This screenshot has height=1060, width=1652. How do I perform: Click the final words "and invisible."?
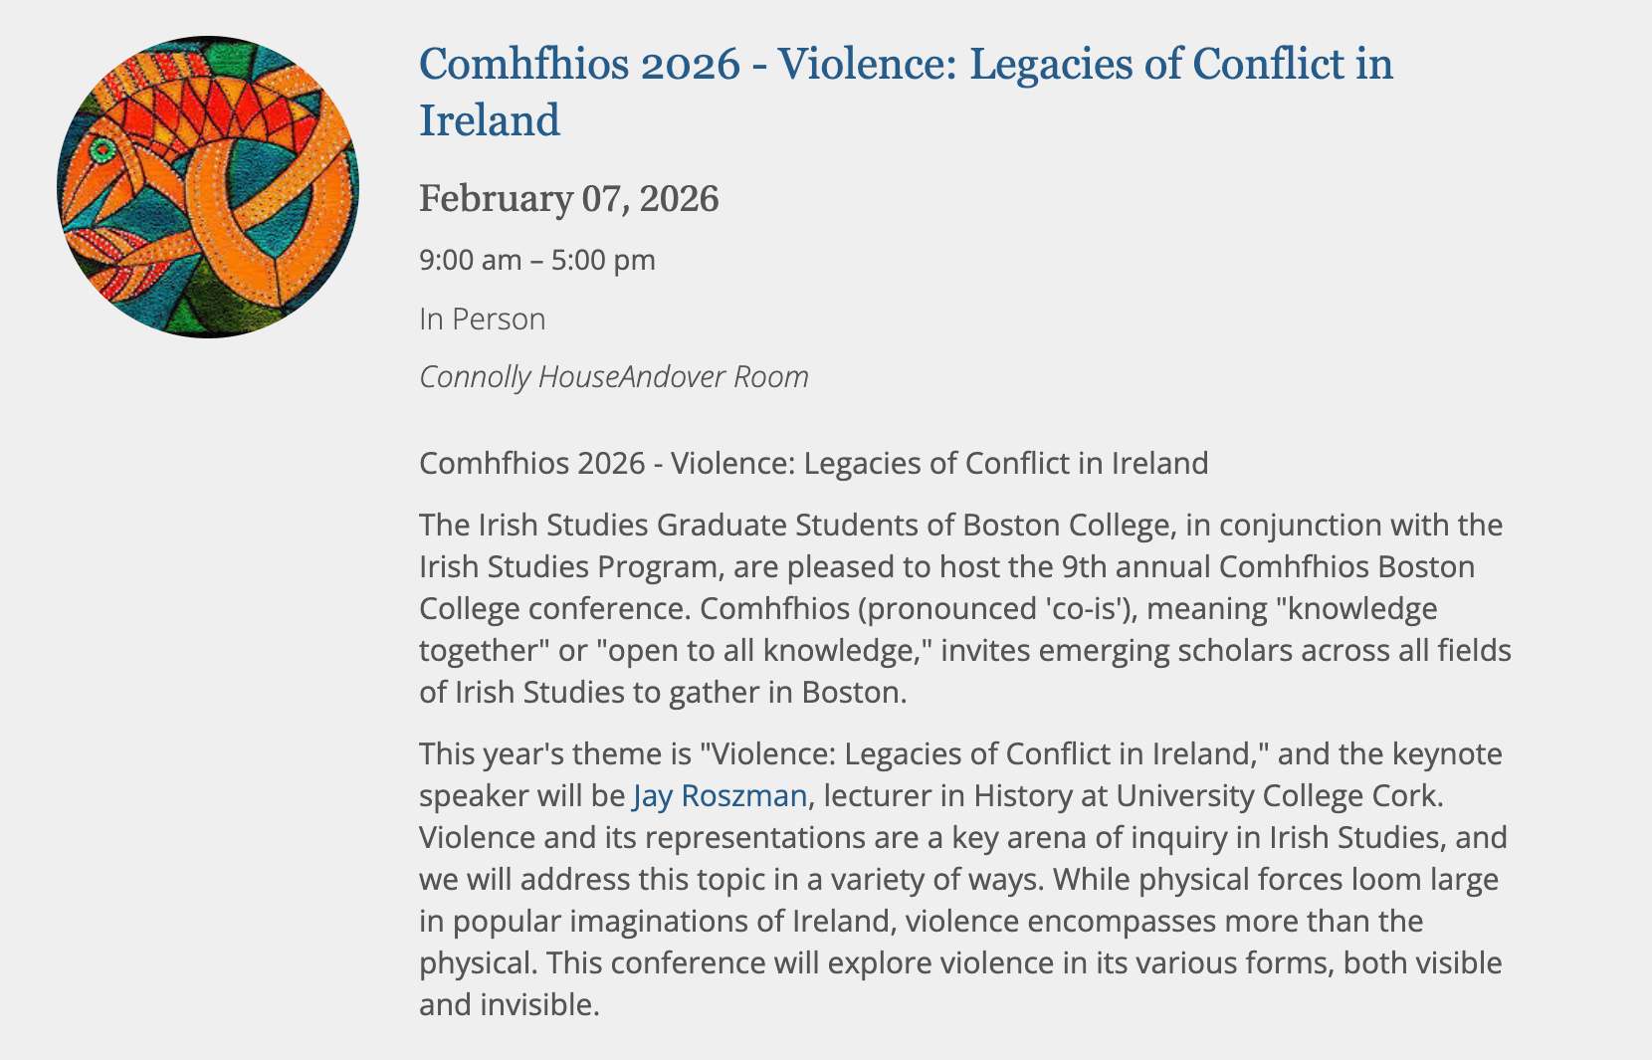pyautogui.click(x=509, y=1005)
